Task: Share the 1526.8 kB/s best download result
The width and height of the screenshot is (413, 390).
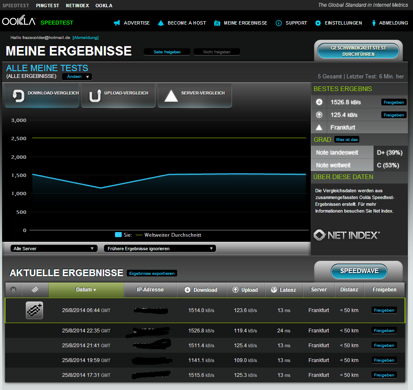Action: [394, 102]
